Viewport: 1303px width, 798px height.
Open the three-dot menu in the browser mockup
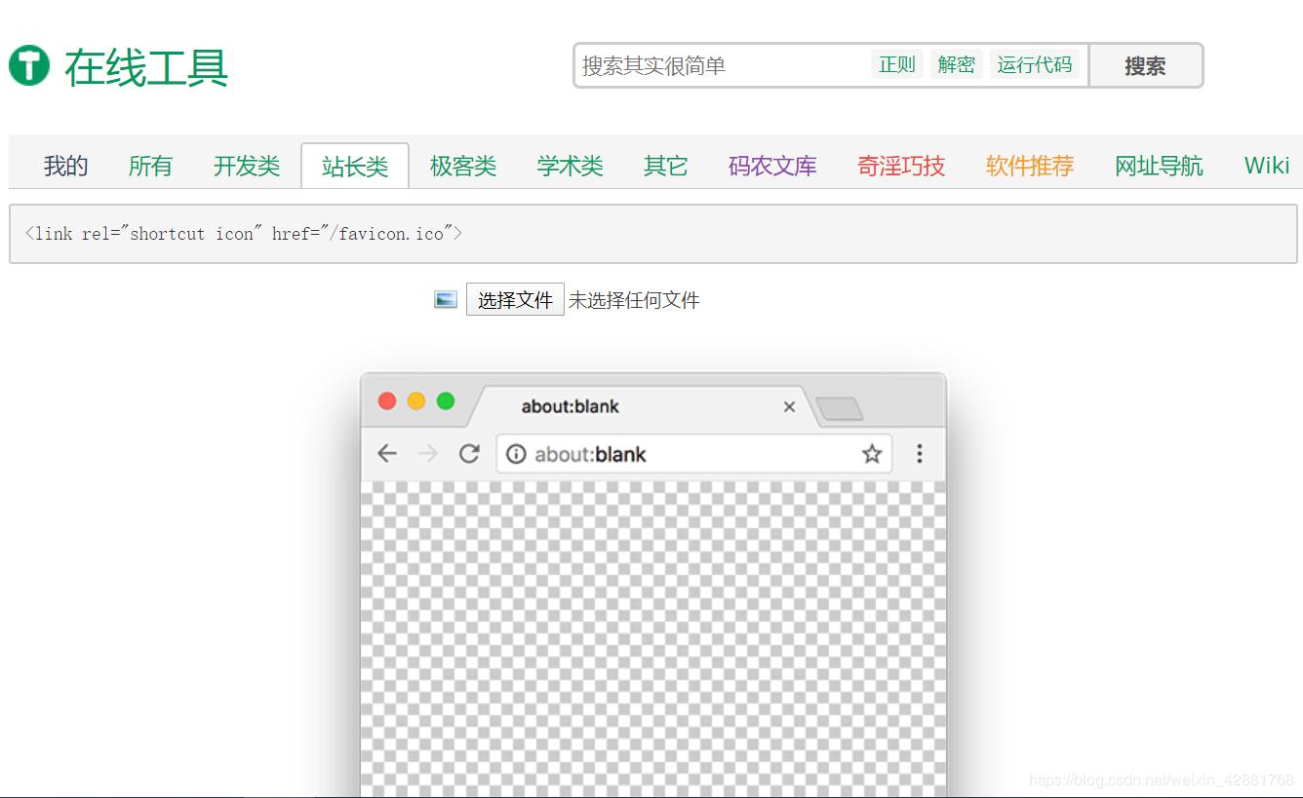point(919,453)
